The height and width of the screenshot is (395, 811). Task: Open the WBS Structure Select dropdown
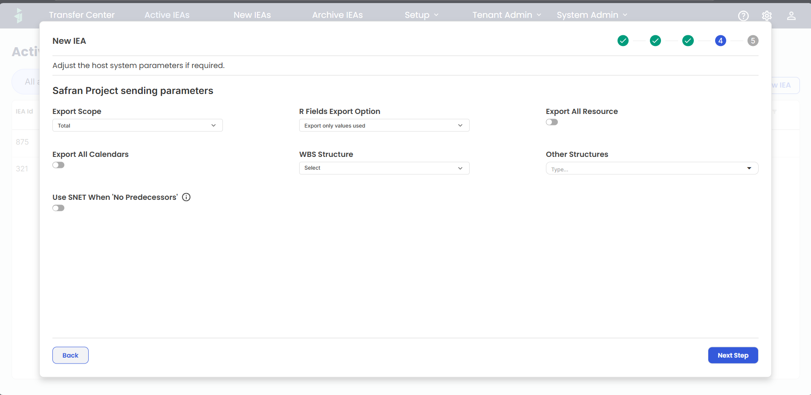pyautogui.click(x=384, y=168)
